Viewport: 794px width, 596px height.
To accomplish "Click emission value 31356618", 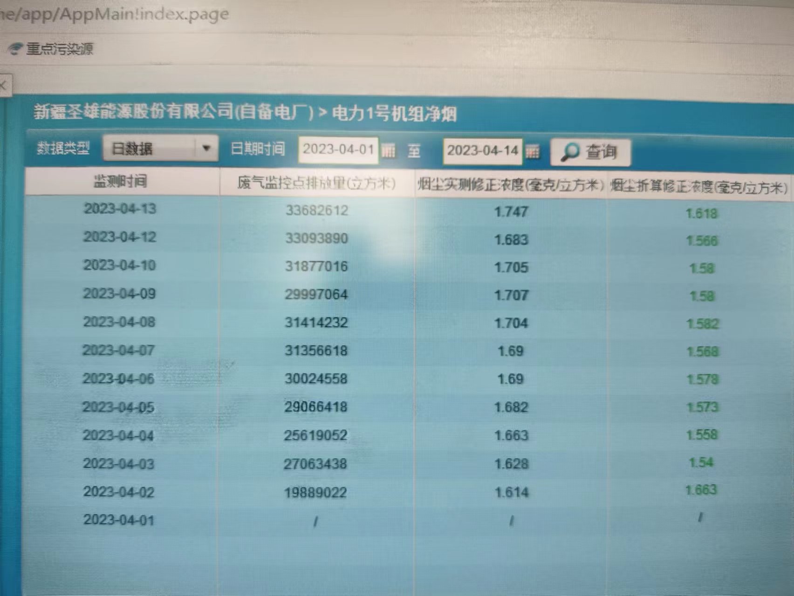I will point(316,350).
